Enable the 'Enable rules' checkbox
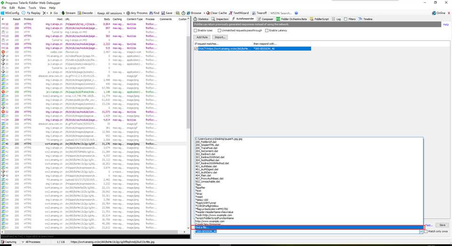The height and width of the screenshot is (246, 452). (x=195, y=31)
